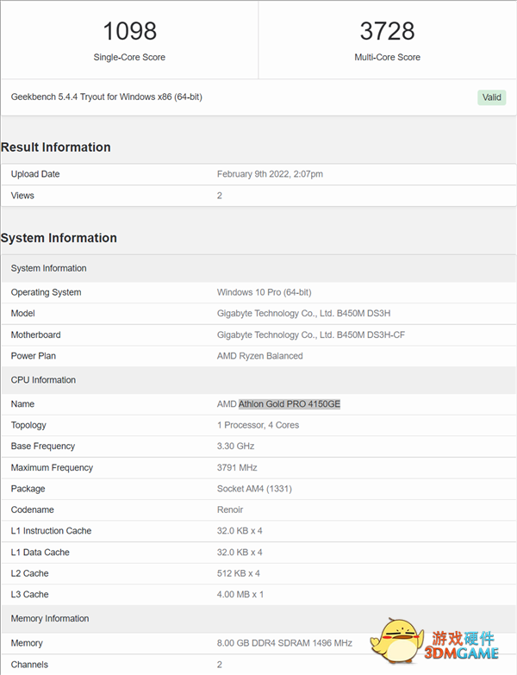517x675 pixels.
Task: Select the 1 Processor, 4 Cores value
Action: [258, 425]
